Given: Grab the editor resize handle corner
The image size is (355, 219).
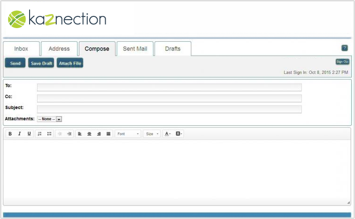Looking at the screenshot, I should coord(348,203).
